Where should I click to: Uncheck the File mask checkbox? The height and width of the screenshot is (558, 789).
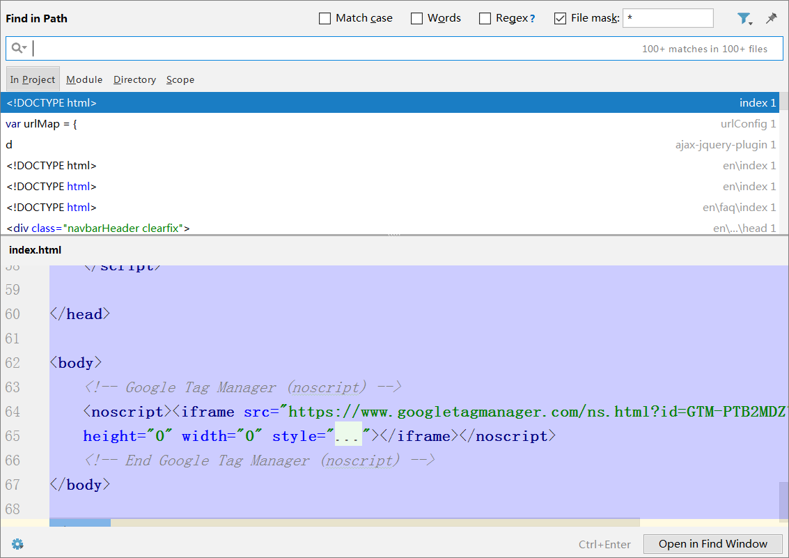tap(560, 19)
